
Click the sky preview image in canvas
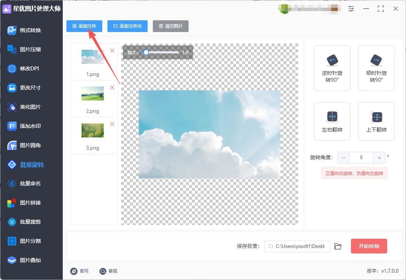tap(210, 134)
